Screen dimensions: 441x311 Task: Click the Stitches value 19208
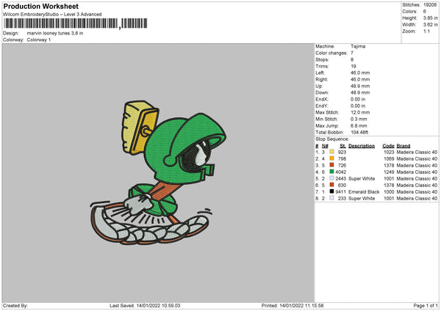pos(430,5)
